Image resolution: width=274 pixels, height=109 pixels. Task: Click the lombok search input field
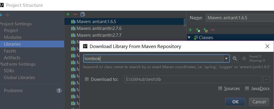153,59
